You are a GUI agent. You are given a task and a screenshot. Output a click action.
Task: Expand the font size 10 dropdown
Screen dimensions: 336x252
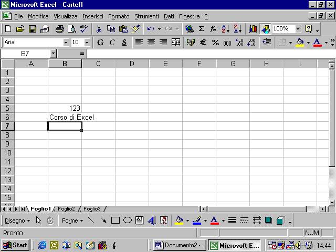[87, 43]
